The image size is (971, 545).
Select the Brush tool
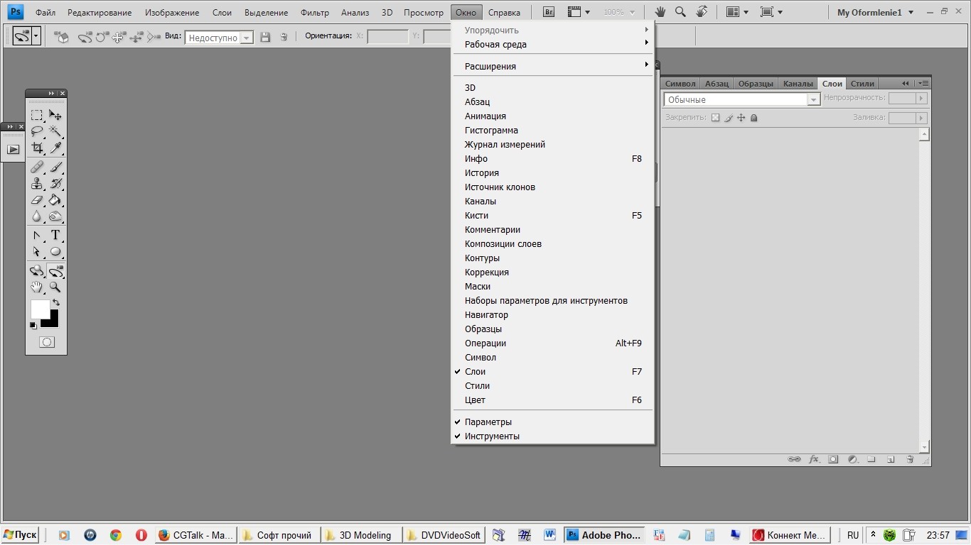click(55, 167)
